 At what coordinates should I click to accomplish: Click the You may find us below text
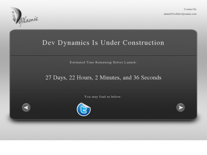(103, 97)
